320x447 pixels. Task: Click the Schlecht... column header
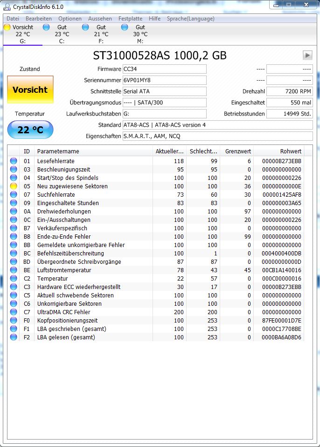203,151
